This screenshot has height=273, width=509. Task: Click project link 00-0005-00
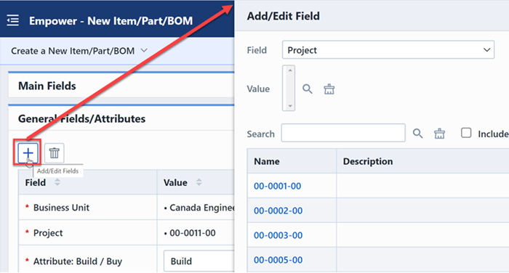click(x=278, y=260)
